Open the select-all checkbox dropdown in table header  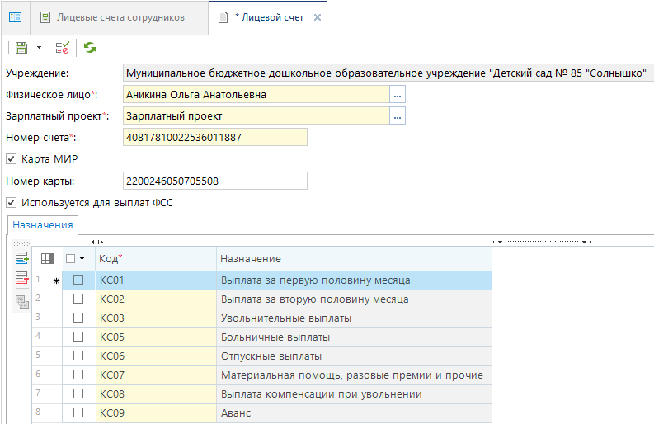click(x=82, y=259)
